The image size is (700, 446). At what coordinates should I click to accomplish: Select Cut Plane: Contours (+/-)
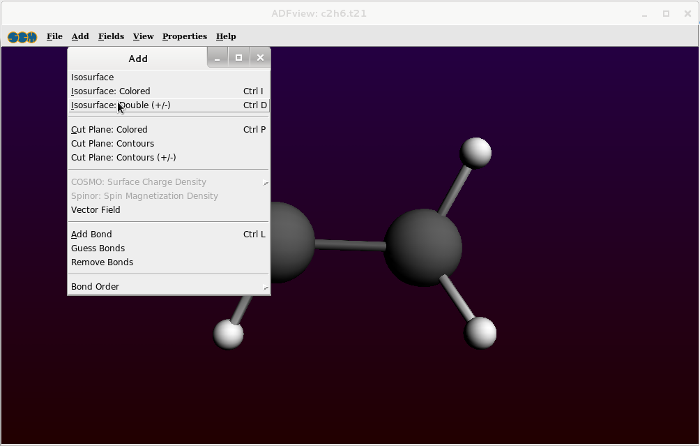click(123, 158)
